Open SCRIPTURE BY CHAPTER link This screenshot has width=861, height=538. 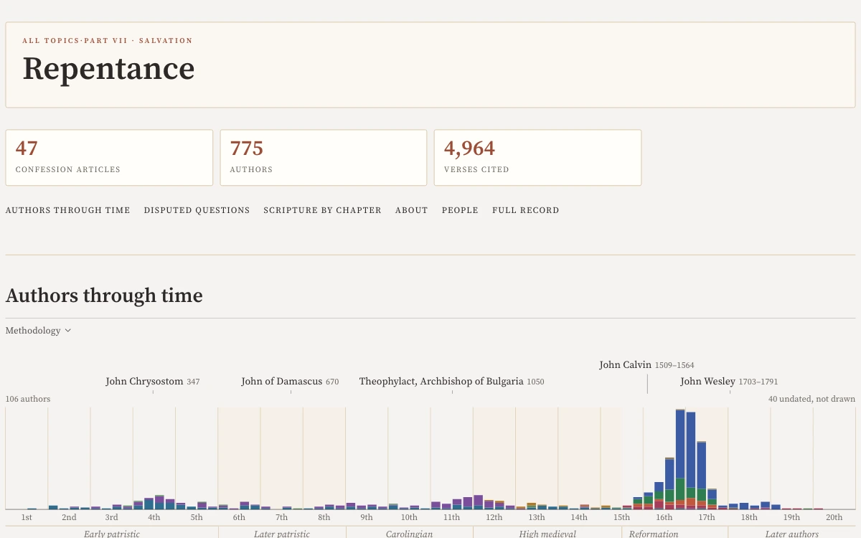[x=322, y=210]
